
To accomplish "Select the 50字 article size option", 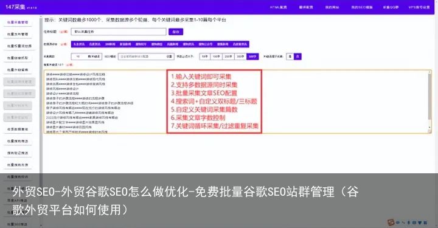I will (x=205, y=57).
